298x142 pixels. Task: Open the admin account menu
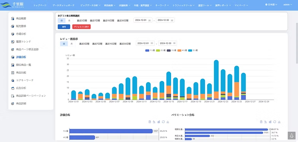click(x=287, y=5)
